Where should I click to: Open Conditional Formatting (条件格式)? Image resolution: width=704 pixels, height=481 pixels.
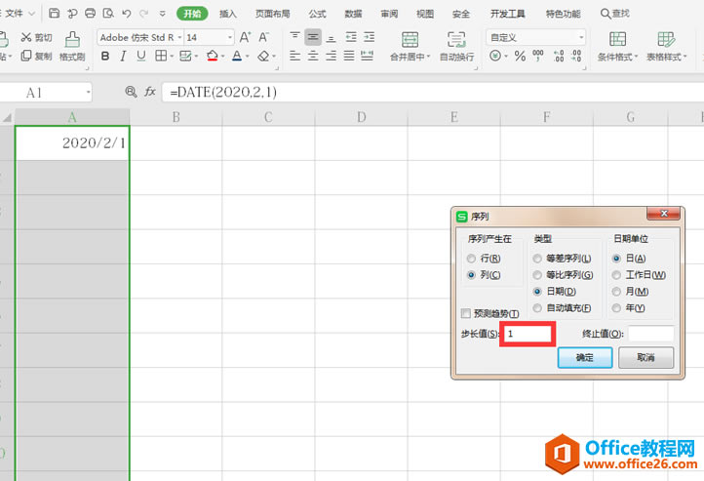coord(616,39)
